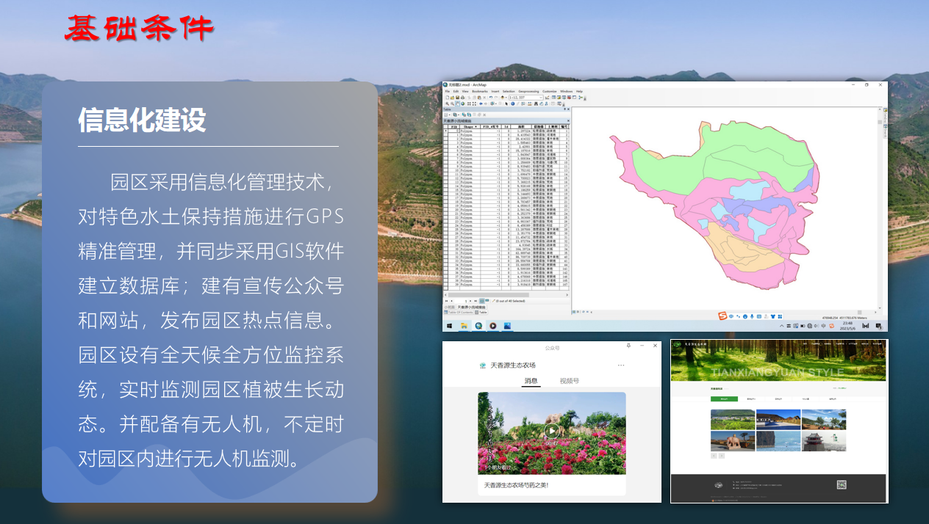Jump to the last record in the table
This screenshot has height=524, width=929.
pyautogui.click(x=476, y=301)
